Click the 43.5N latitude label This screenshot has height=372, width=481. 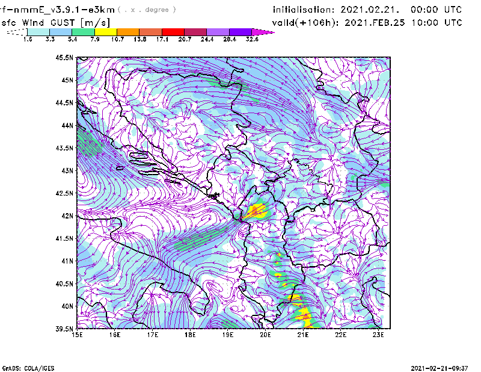click(x=65, y=148)
